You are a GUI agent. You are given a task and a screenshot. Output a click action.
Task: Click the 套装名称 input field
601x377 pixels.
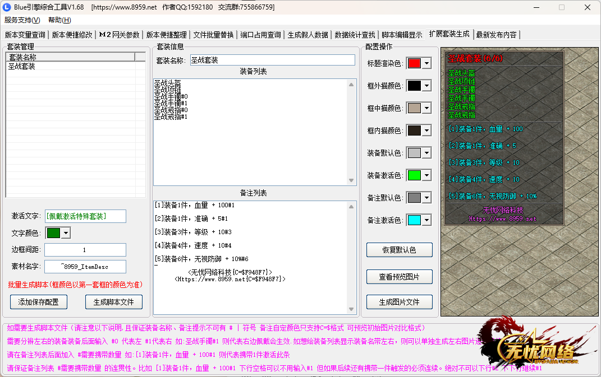tap(272, 60)
